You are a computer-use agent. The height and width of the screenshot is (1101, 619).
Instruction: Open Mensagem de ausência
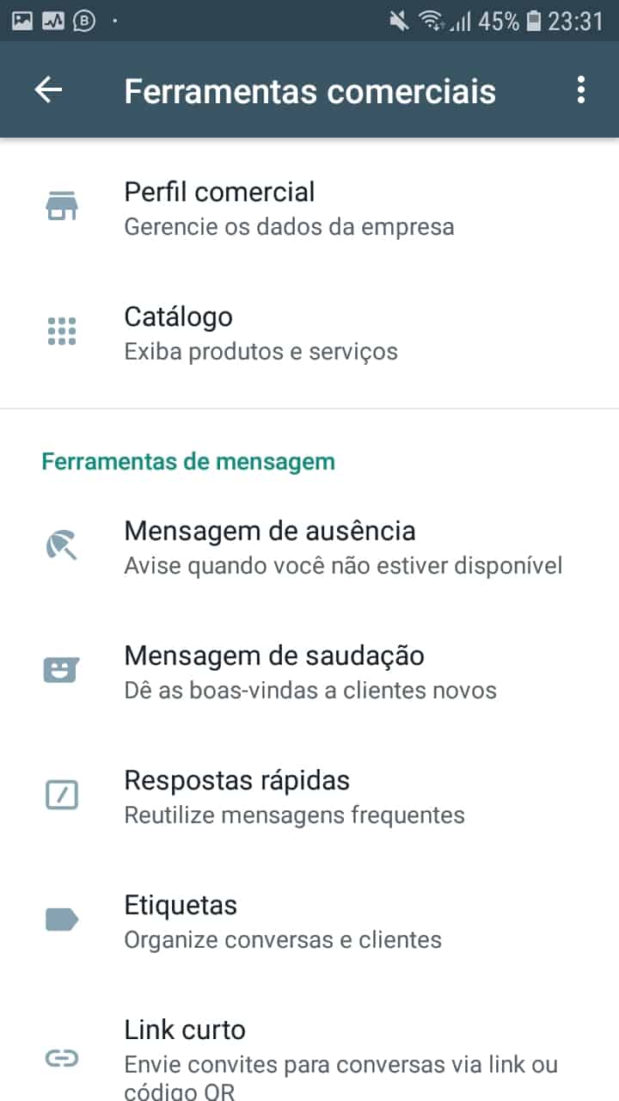click(x=343, y=546)
